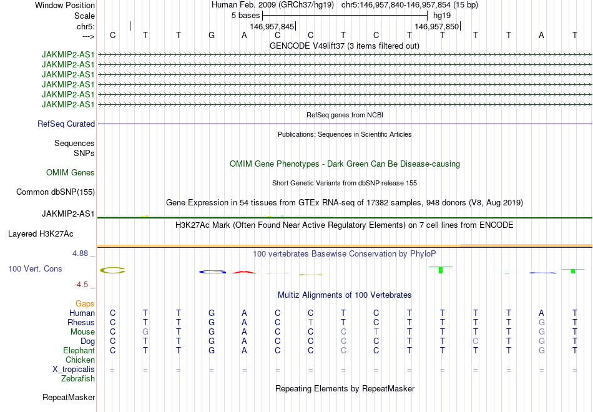This screenshot has height=412, width=593.
Task: Open Short Genetic Variants from dbSNP title
Action: (345, 183)
